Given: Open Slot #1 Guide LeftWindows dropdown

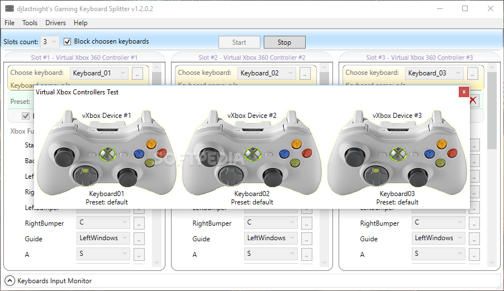Looking at the screenshot, I should [x=103, y=238].
